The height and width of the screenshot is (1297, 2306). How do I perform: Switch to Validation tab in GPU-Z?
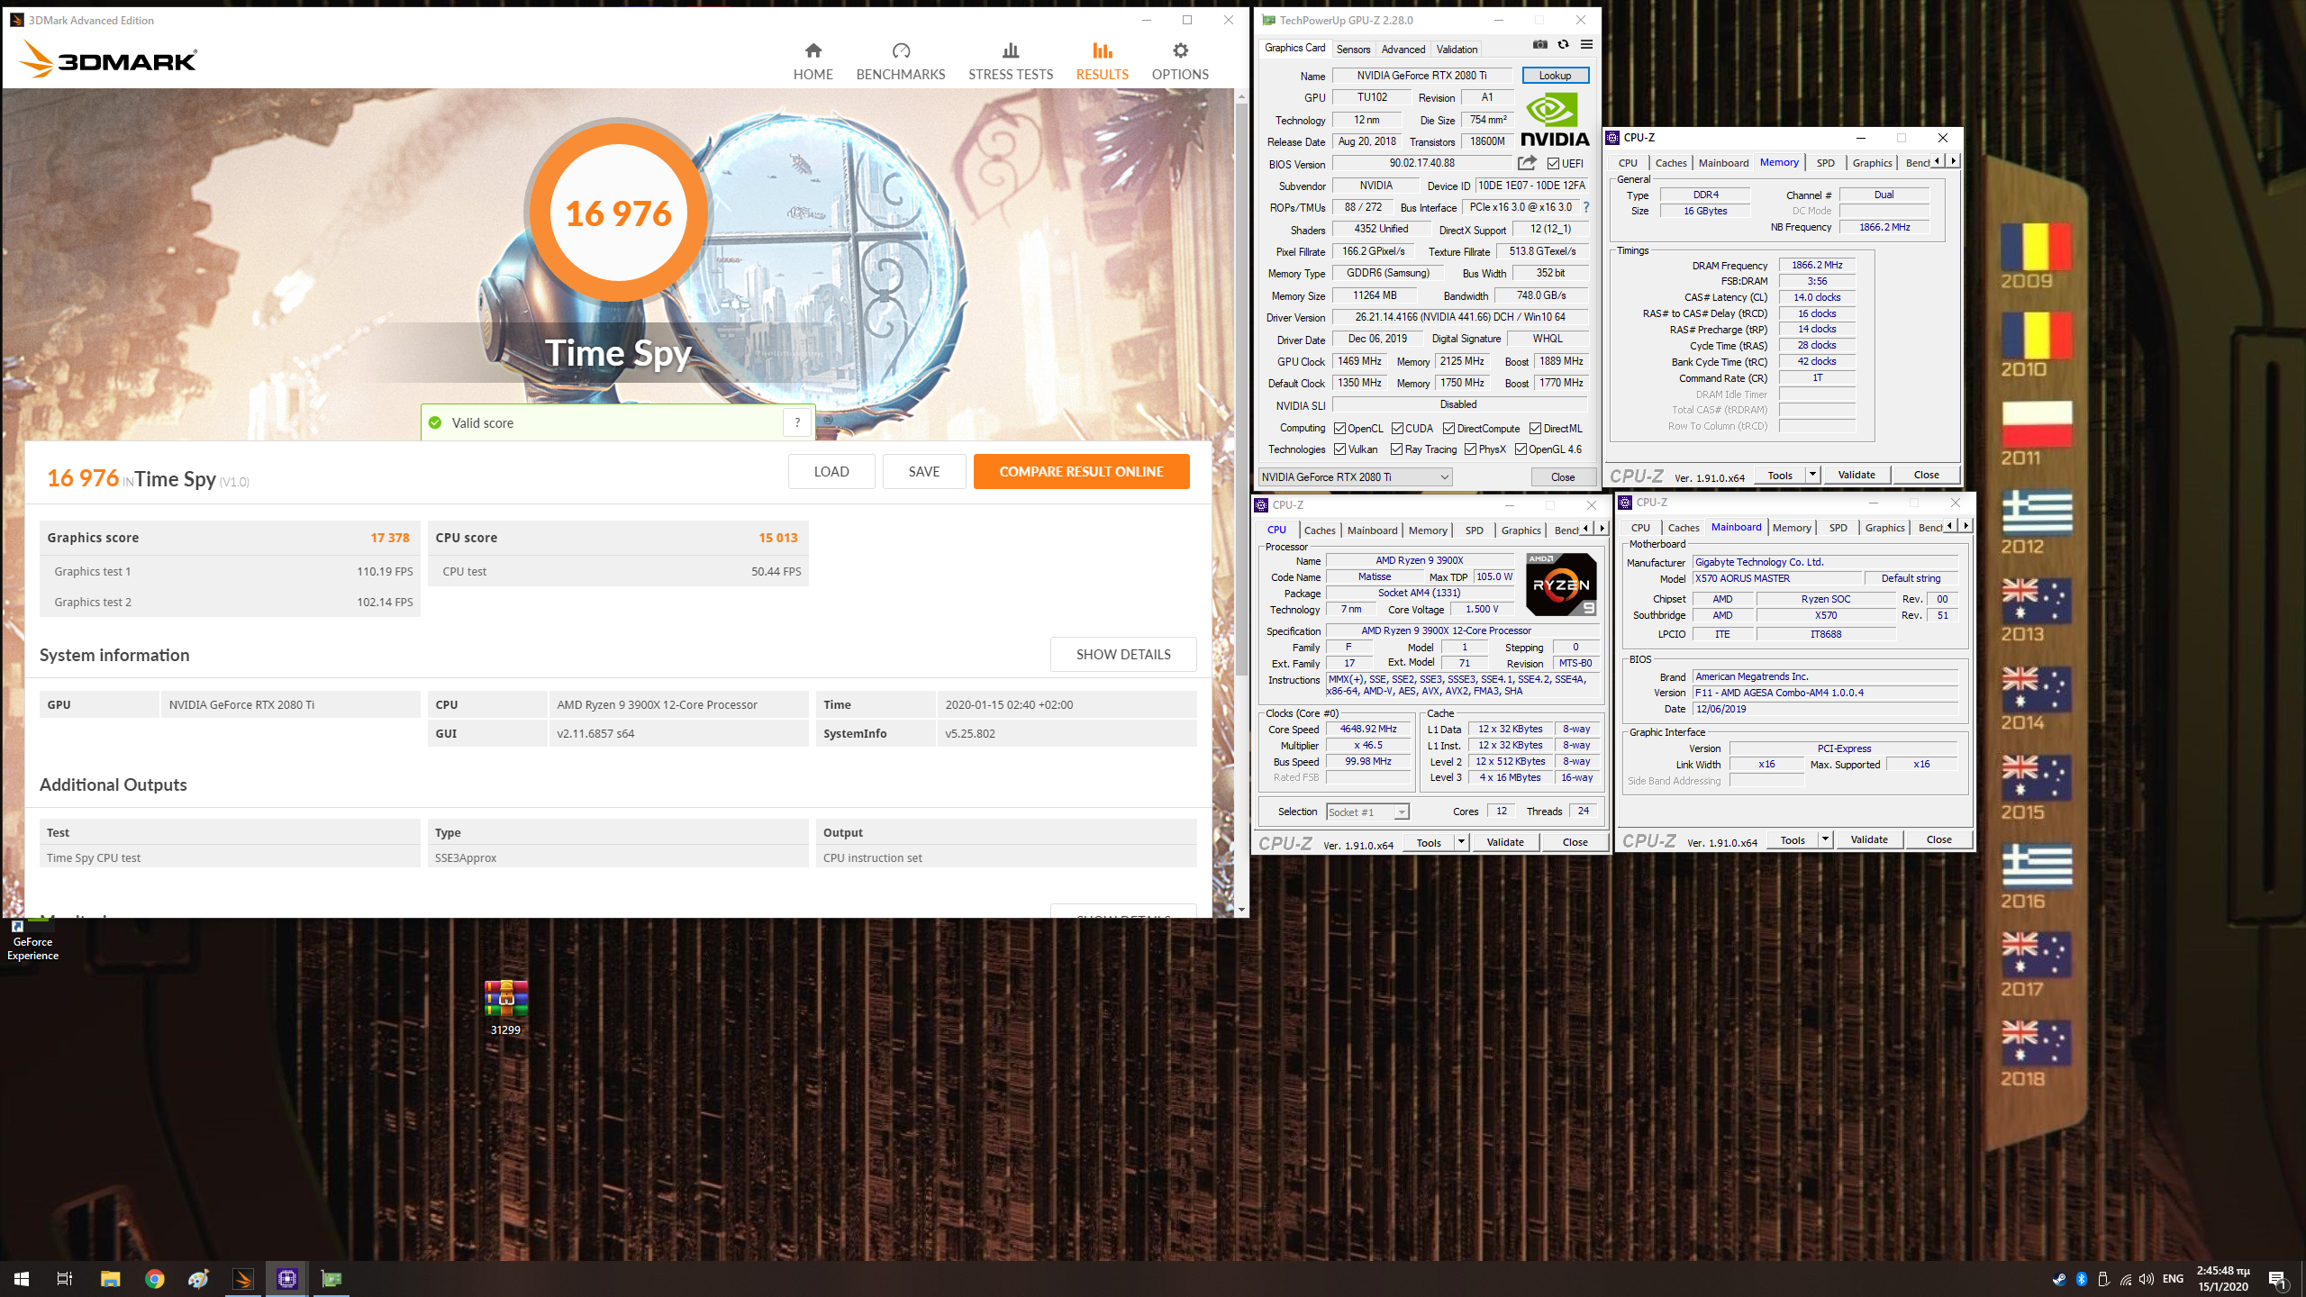[x=1457, y=50]
